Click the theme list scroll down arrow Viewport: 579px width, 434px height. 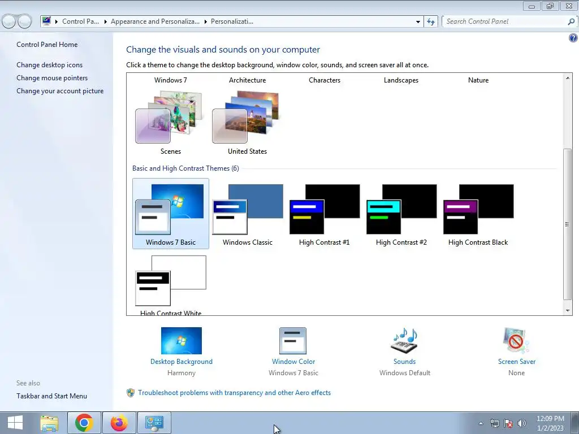(x=568, y=311)
